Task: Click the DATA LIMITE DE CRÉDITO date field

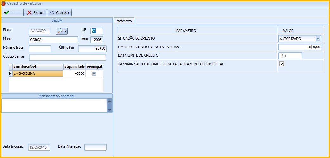Action: click(290, 56)
